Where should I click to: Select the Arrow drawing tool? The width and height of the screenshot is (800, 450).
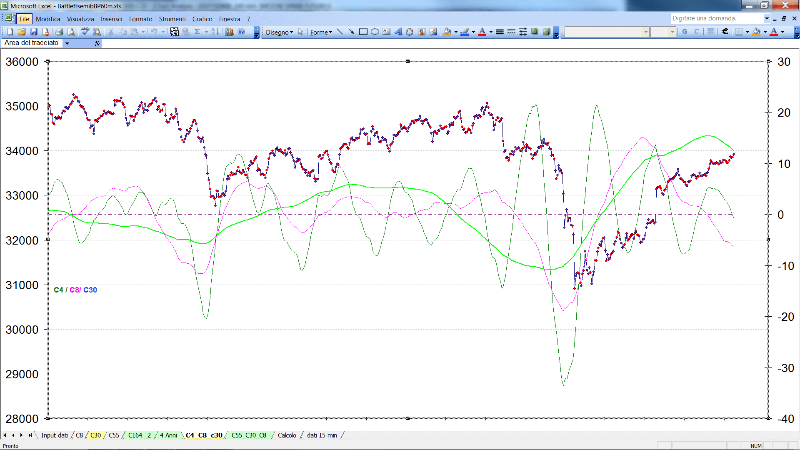[x=351, y=32]
